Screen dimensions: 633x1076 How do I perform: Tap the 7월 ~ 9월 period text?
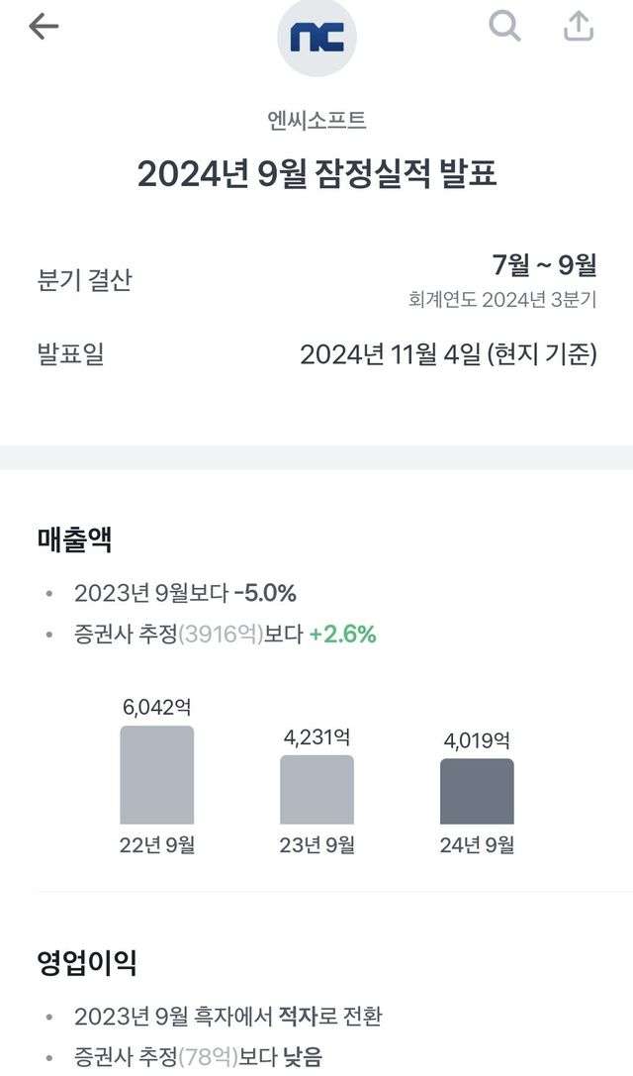pyautogui.click(x=544, y=265)
